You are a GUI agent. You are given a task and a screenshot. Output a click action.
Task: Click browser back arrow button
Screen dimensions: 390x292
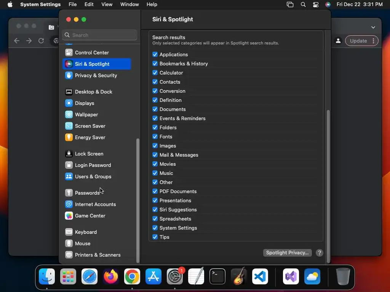(17, 41)
